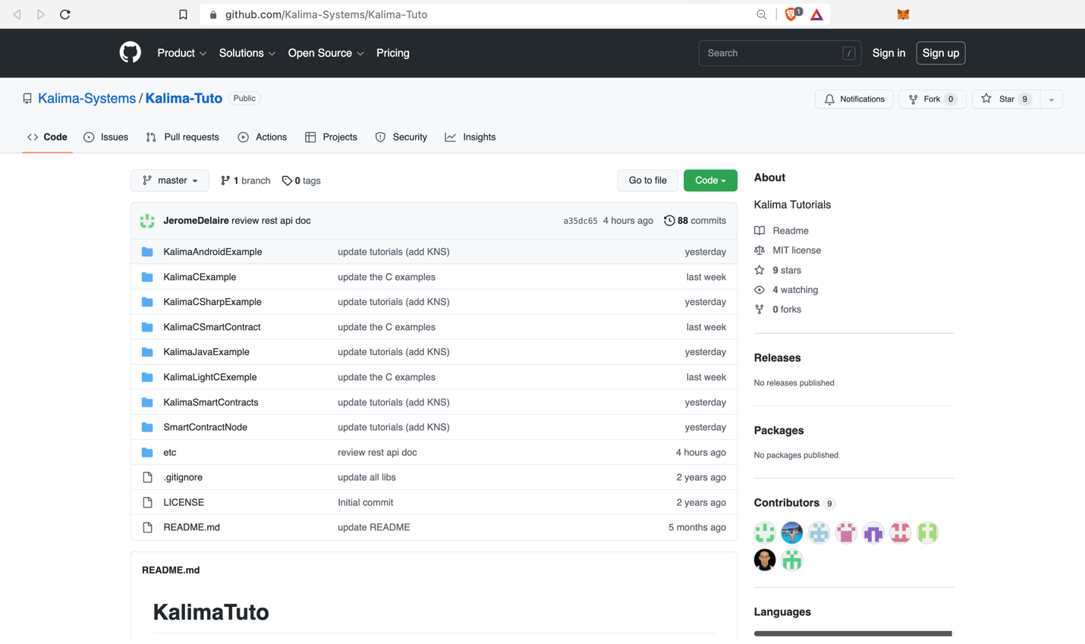Click the zoom magnifier icon in the address bar
Screen dimensions: 1085x644
tap(761, 14)
